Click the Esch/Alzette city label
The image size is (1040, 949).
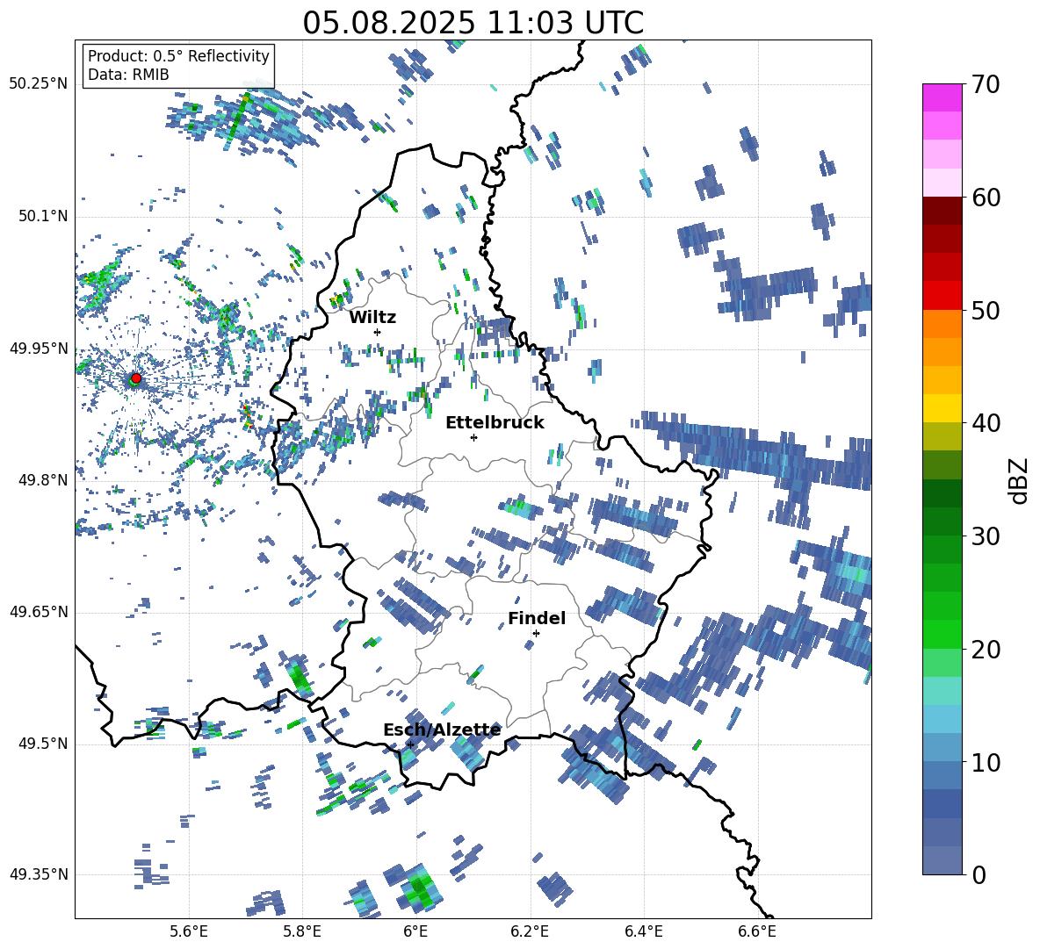coord(442,730)
